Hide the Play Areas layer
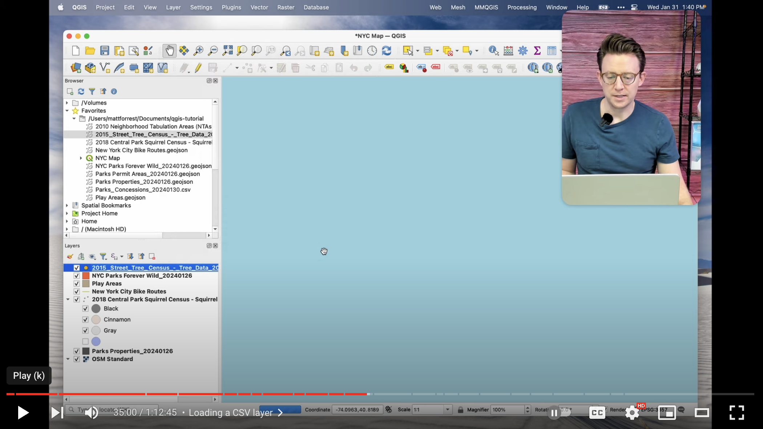Image resolution: width=763 pixels, height=429 pixels. 77,284
